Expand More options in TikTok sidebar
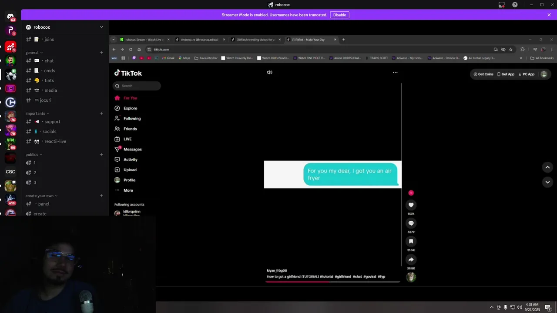Screen dimensions: 557x313 tap(128, 190)
